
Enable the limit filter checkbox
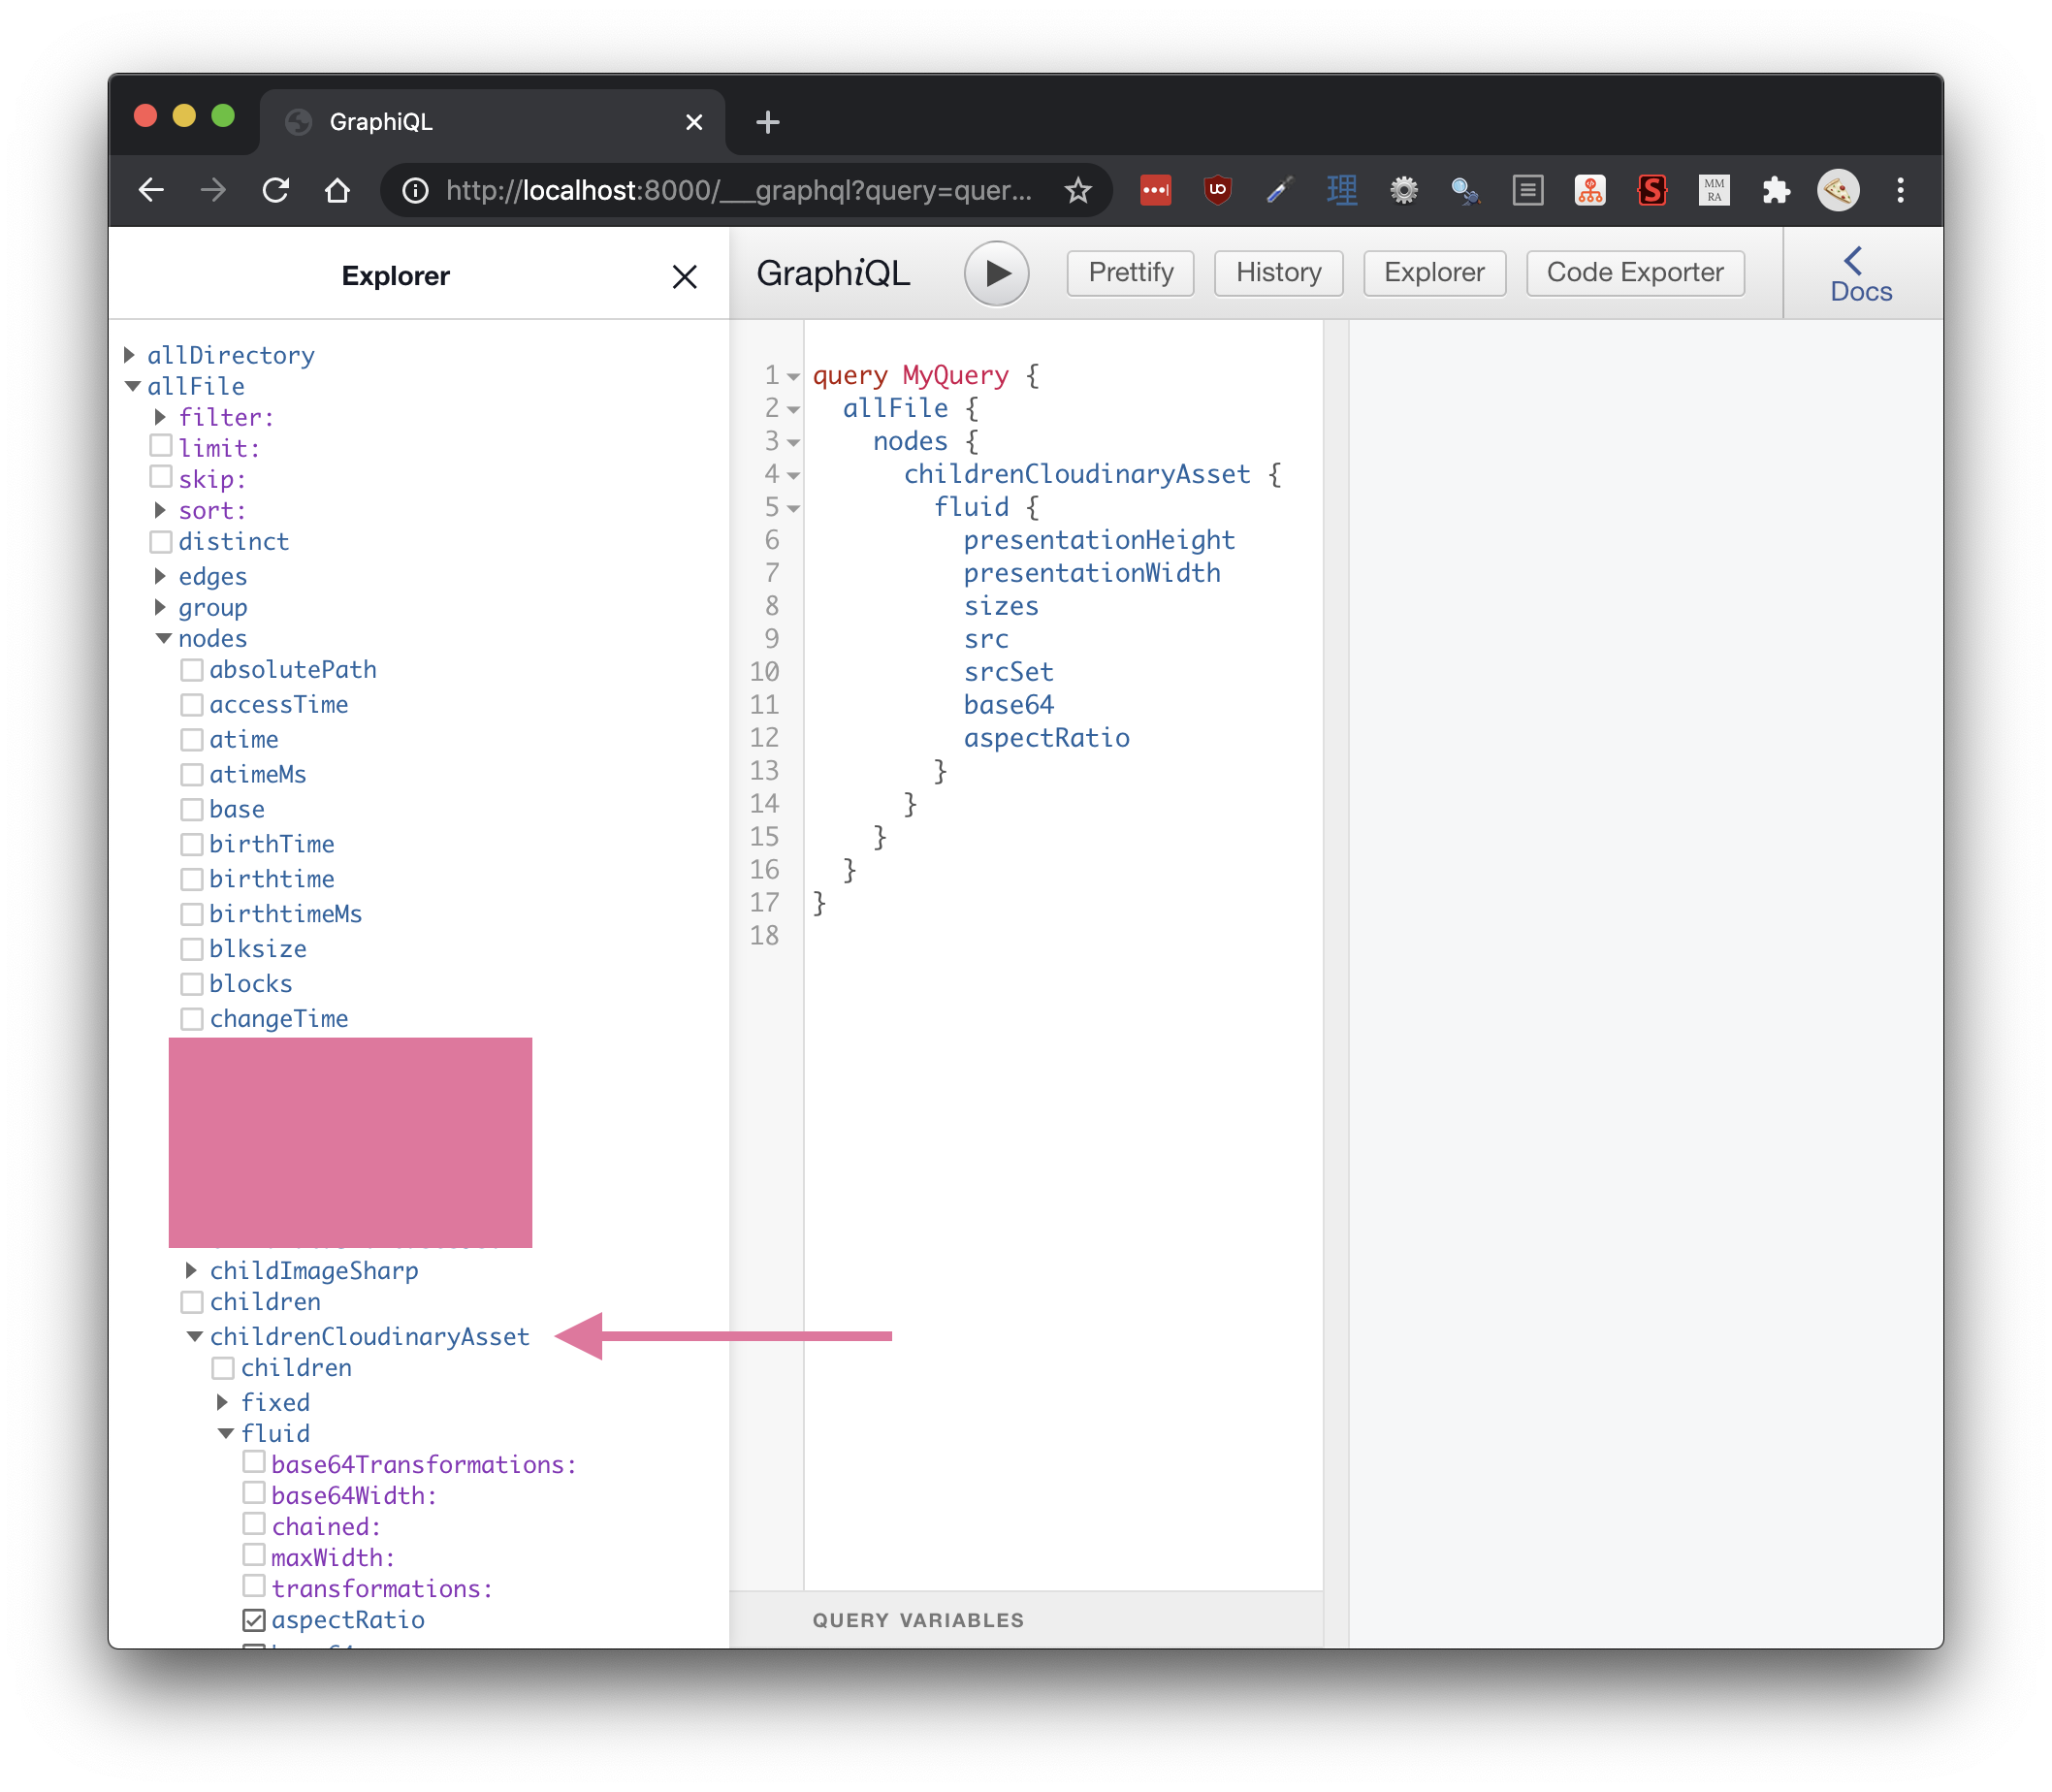161,446
